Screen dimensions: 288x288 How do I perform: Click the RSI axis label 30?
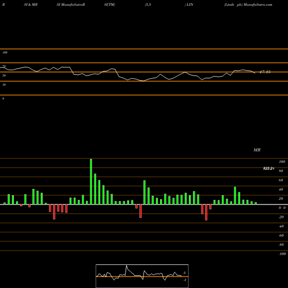pyautogui.click(x=4, y=85)
